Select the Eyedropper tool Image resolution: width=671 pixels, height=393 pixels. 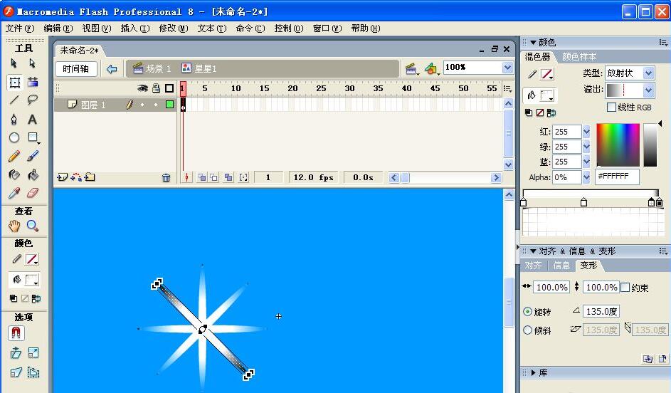point(14,193)
